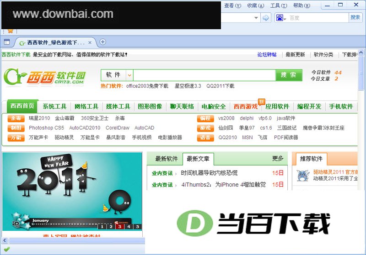
Task: Click the 软件分类 link
Action: point(323,55)
